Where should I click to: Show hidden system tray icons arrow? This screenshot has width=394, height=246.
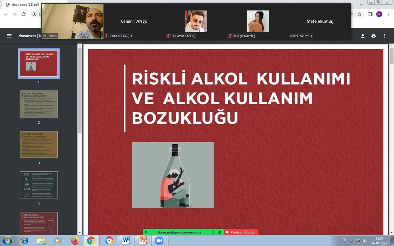[352, 240]
